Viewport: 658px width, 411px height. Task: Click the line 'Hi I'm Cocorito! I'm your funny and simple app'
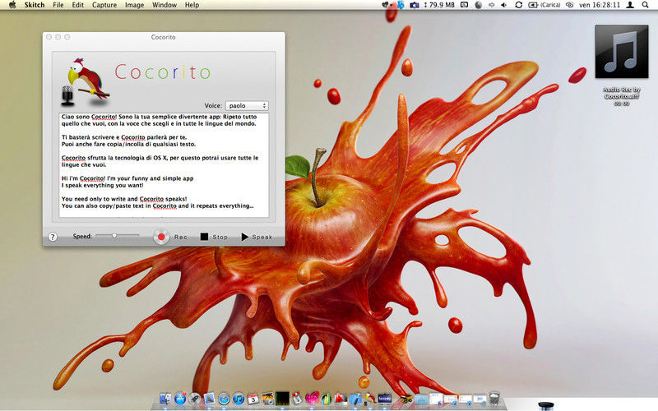pos(127,178)
